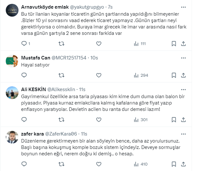Reply to Arnavutköyde emlak's tweet

click(x=24, y=43)
